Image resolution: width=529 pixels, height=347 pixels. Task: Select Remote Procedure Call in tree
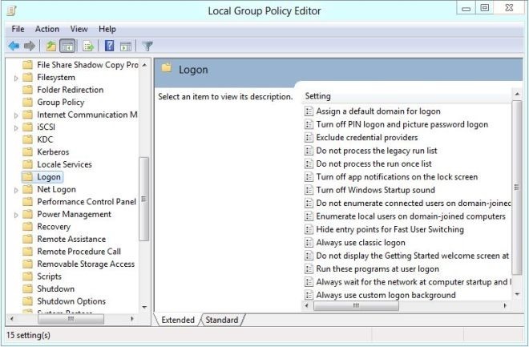click(79, 252)
